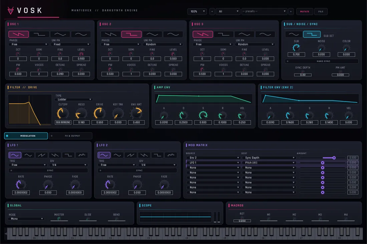Image resolution: width=367 pixels, height=244 pixels.
Task: Click the VOSK fox logo
Action: tap(11, 11)
